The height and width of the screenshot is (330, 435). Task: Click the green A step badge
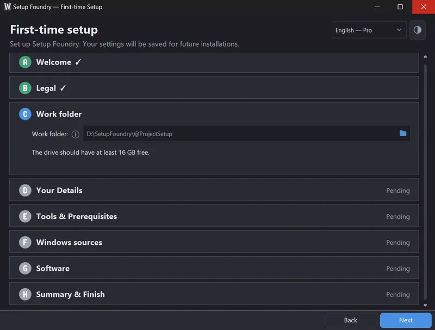[x=25, y=62]
